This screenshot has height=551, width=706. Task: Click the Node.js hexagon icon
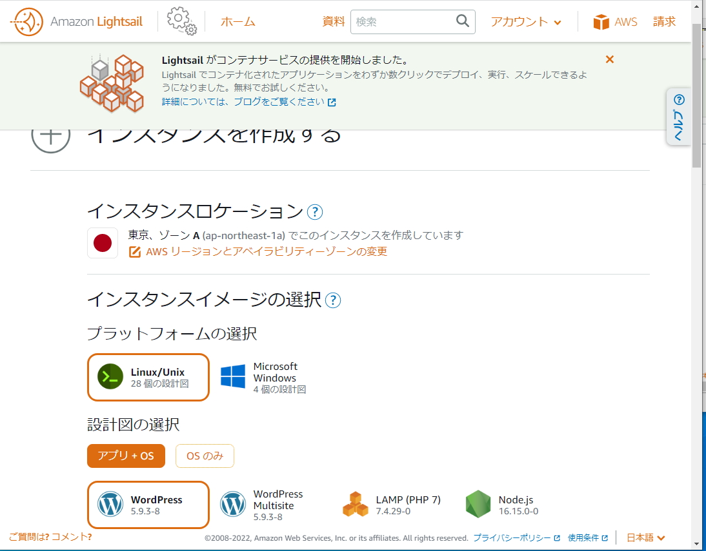478,504
